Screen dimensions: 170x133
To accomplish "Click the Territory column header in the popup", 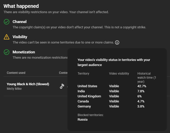I will tap(83, 74).
